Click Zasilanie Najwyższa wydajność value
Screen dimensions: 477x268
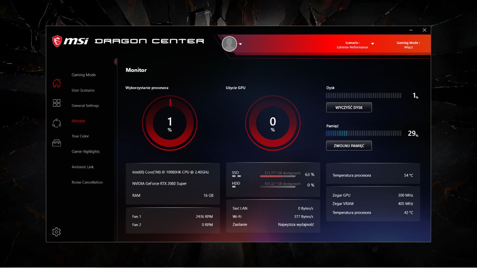[x=296, y=224]
